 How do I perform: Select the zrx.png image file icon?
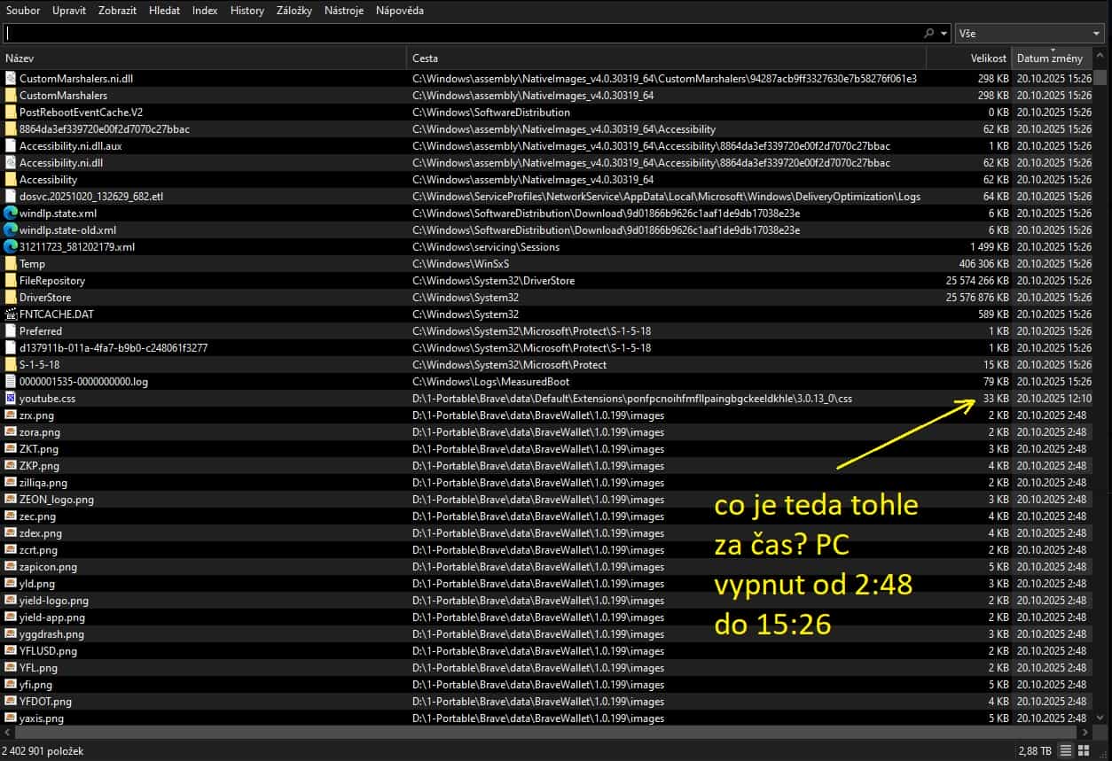(11, 415)
